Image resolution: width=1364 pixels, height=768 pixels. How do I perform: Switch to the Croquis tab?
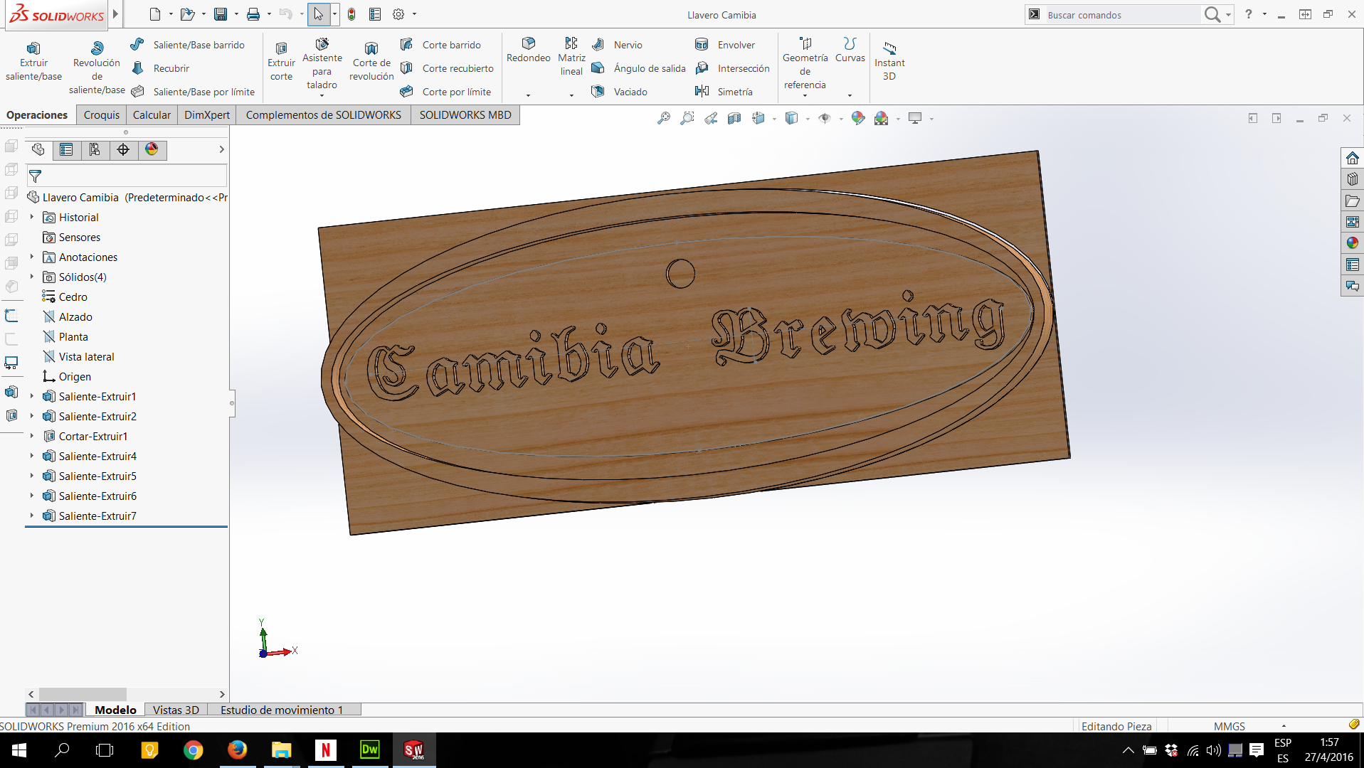click(102, 115)
